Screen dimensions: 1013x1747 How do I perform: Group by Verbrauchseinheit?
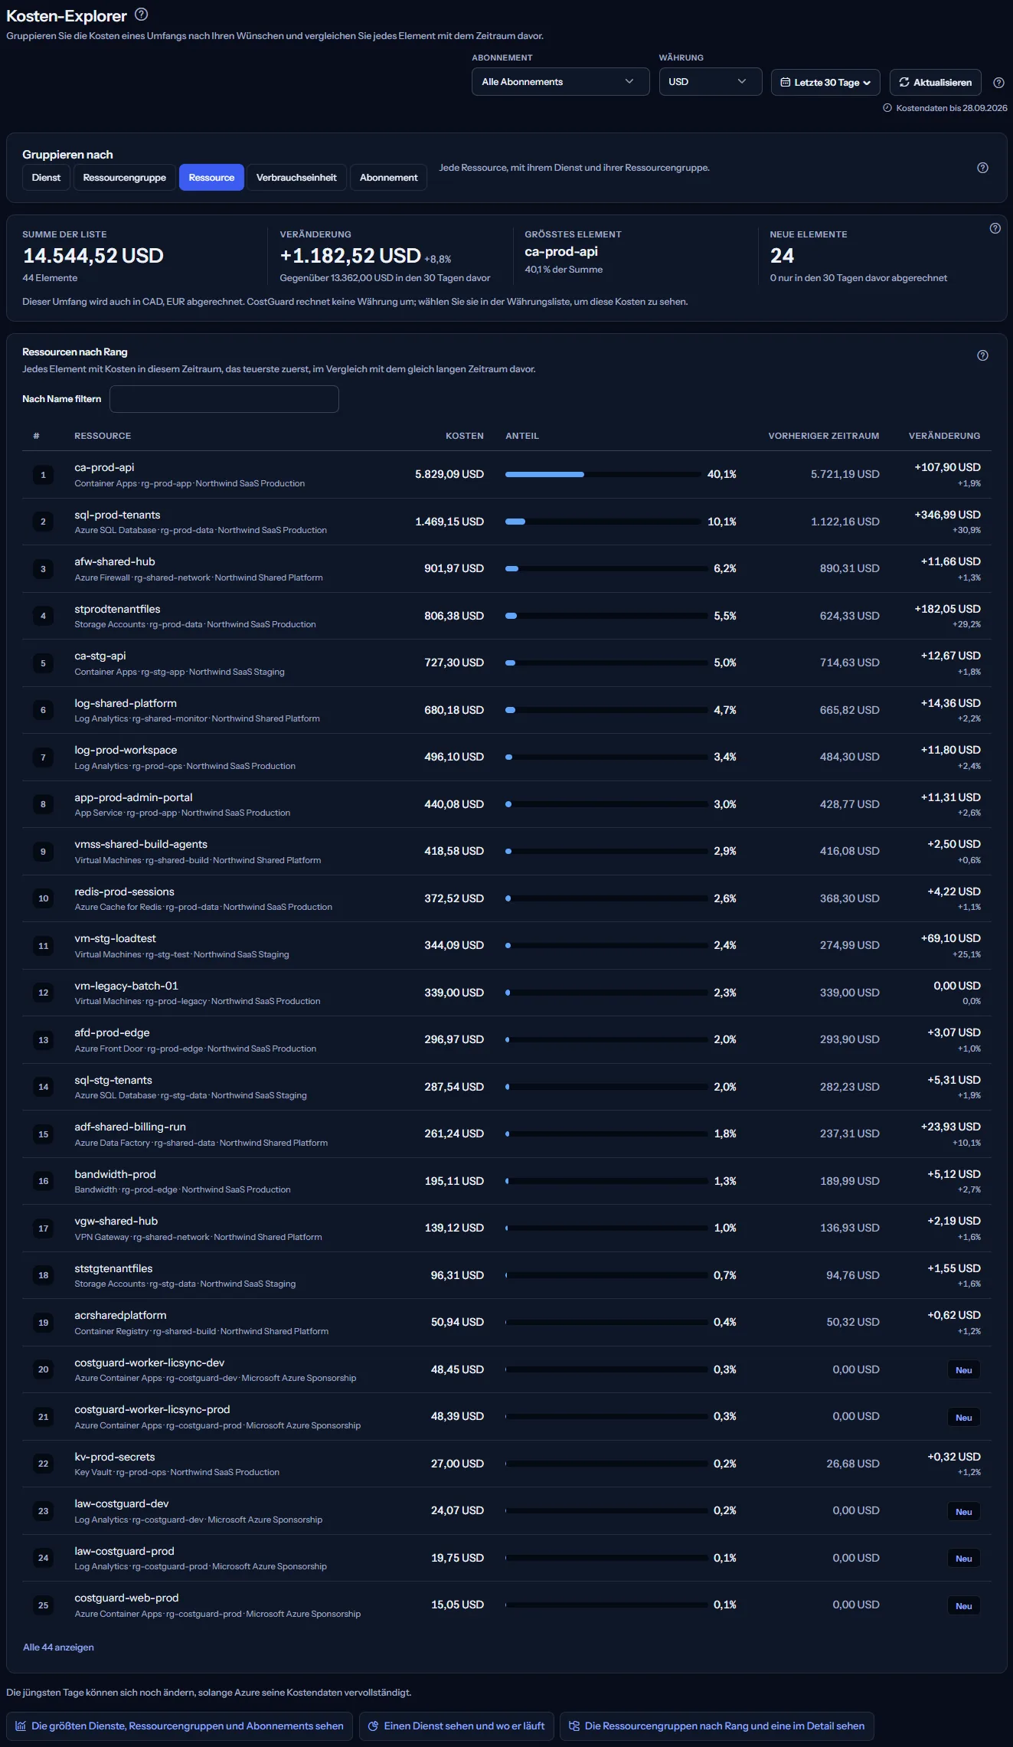click(x=296, y=178)
